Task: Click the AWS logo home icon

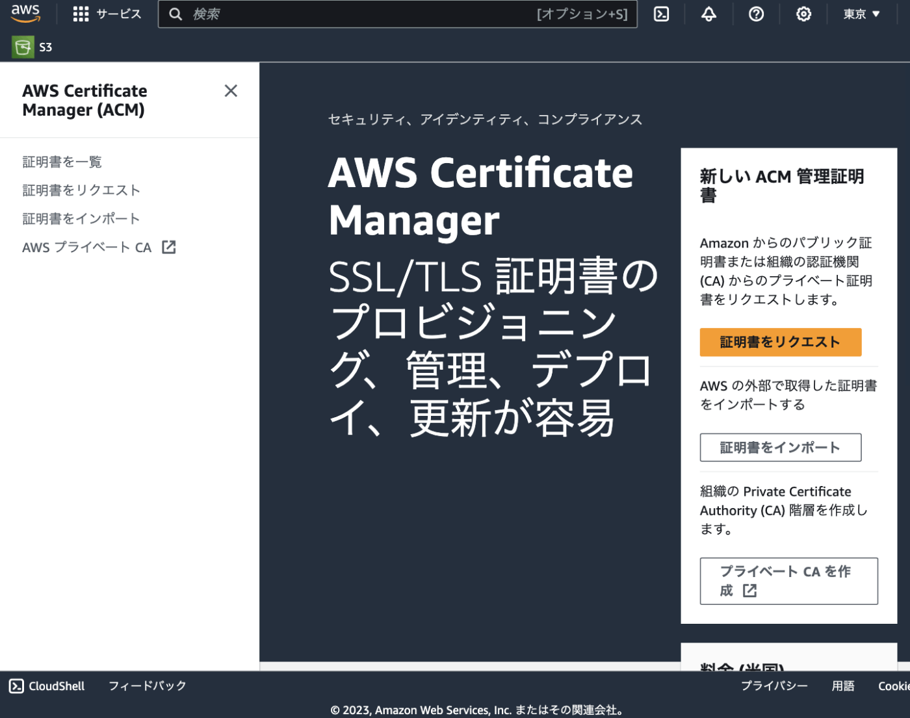Action: point(25,14)
